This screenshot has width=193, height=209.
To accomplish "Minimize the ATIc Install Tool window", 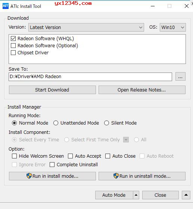I will [153, 6].
